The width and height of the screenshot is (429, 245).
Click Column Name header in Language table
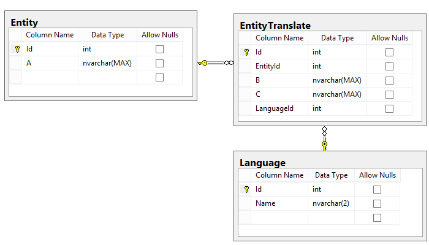pos(279,175)
